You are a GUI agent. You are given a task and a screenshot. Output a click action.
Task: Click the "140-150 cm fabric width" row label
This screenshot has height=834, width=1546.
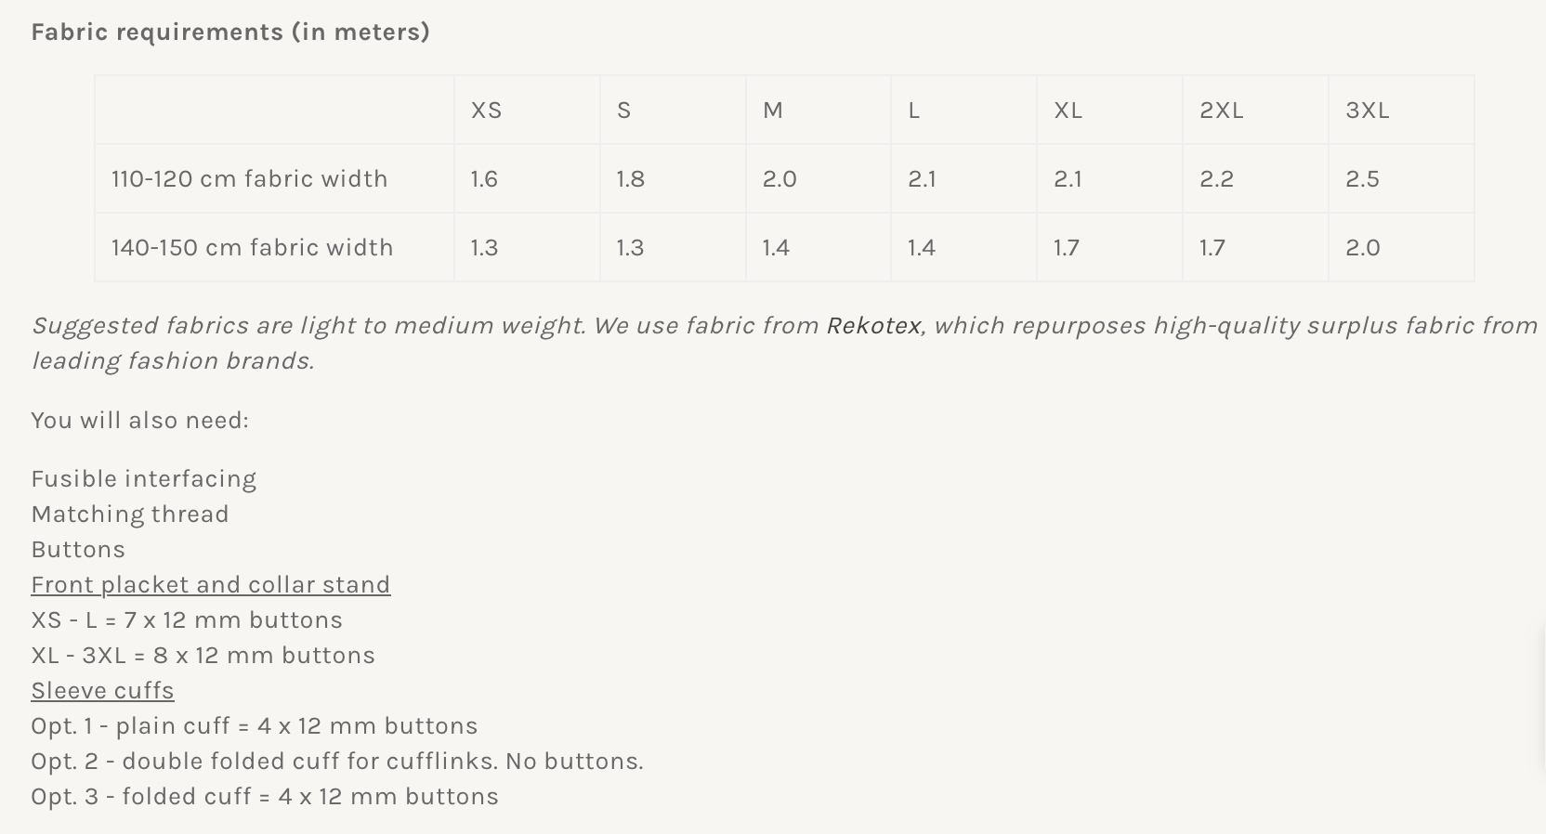coord(252,248)
